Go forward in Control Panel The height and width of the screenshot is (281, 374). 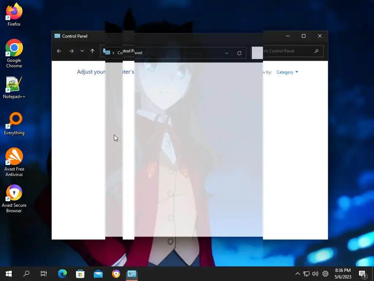tap(71, 51)
